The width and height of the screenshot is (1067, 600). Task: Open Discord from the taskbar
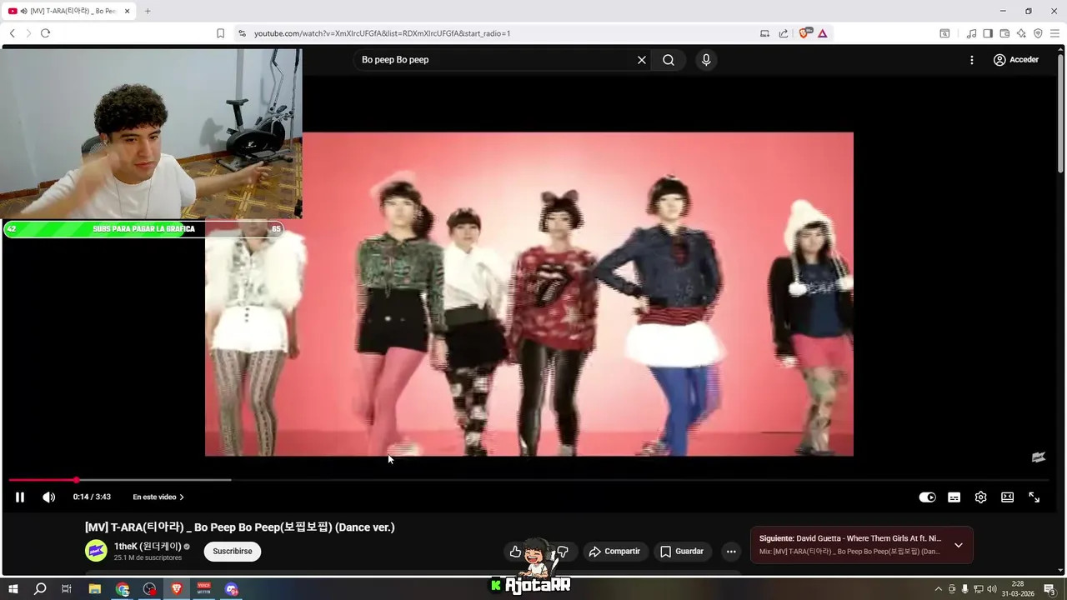click(x=231, y=588)
